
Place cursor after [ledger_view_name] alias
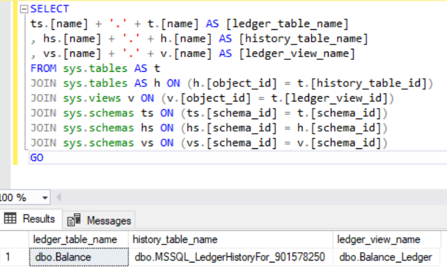coord(355,54)
